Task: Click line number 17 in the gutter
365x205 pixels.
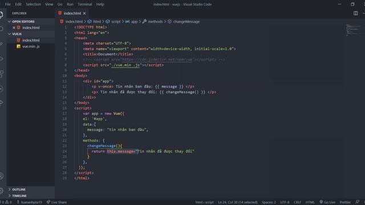Action: [x=64, y=113]
